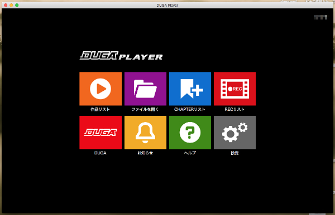335x215 pixels.
Task: Open the RECリスト red film tile
Action: [x=234, y=89]
